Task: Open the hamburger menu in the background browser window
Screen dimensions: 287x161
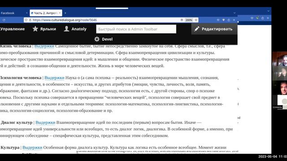Action: point(268,18)
